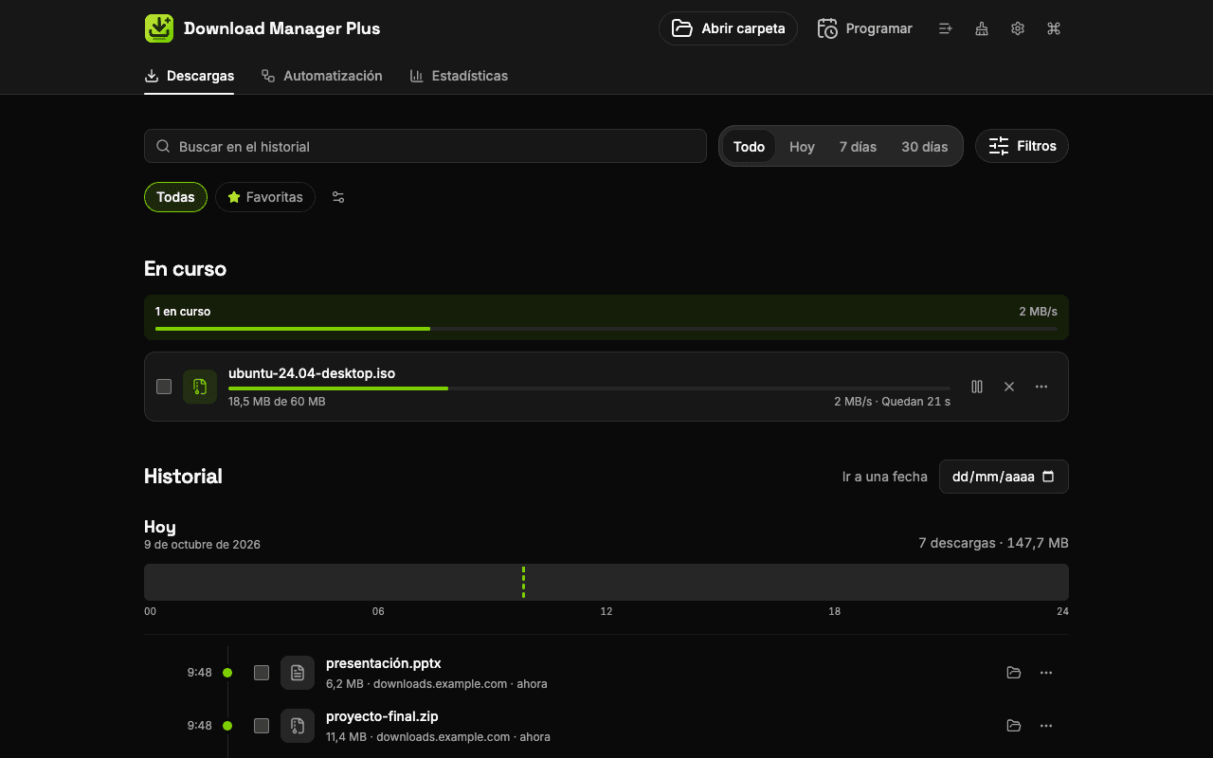The image size is (1213, 758).
Task: Click the proyecto-final.zip archive icon
Action: 298,726
